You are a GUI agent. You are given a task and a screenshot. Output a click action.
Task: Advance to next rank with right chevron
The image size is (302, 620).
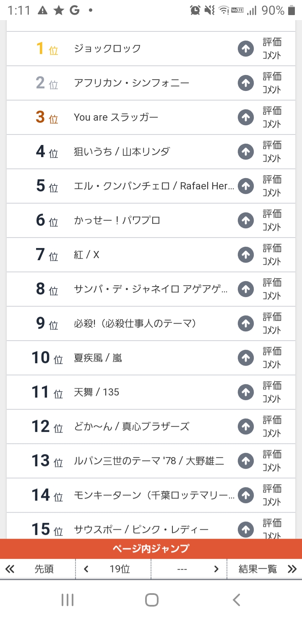[216, 569]
